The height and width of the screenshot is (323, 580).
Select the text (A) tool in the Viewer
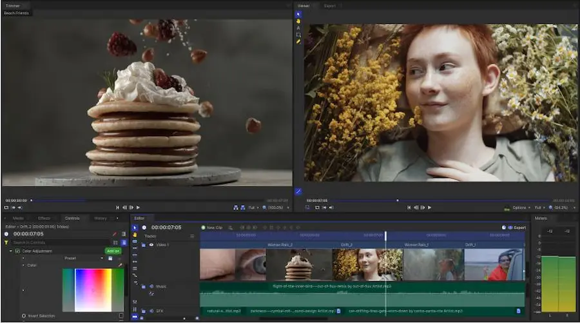[298, 28]
